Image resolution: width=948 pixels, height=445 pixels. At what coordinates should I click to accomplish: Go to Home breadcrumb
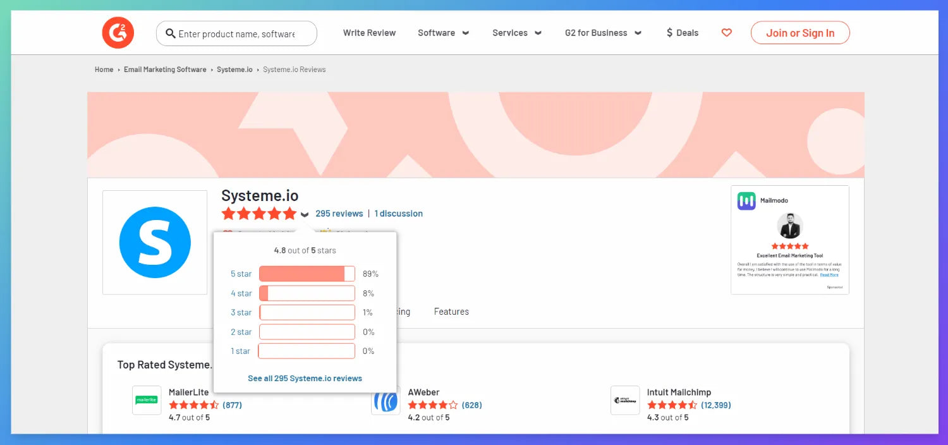click(x=104, y=70)
